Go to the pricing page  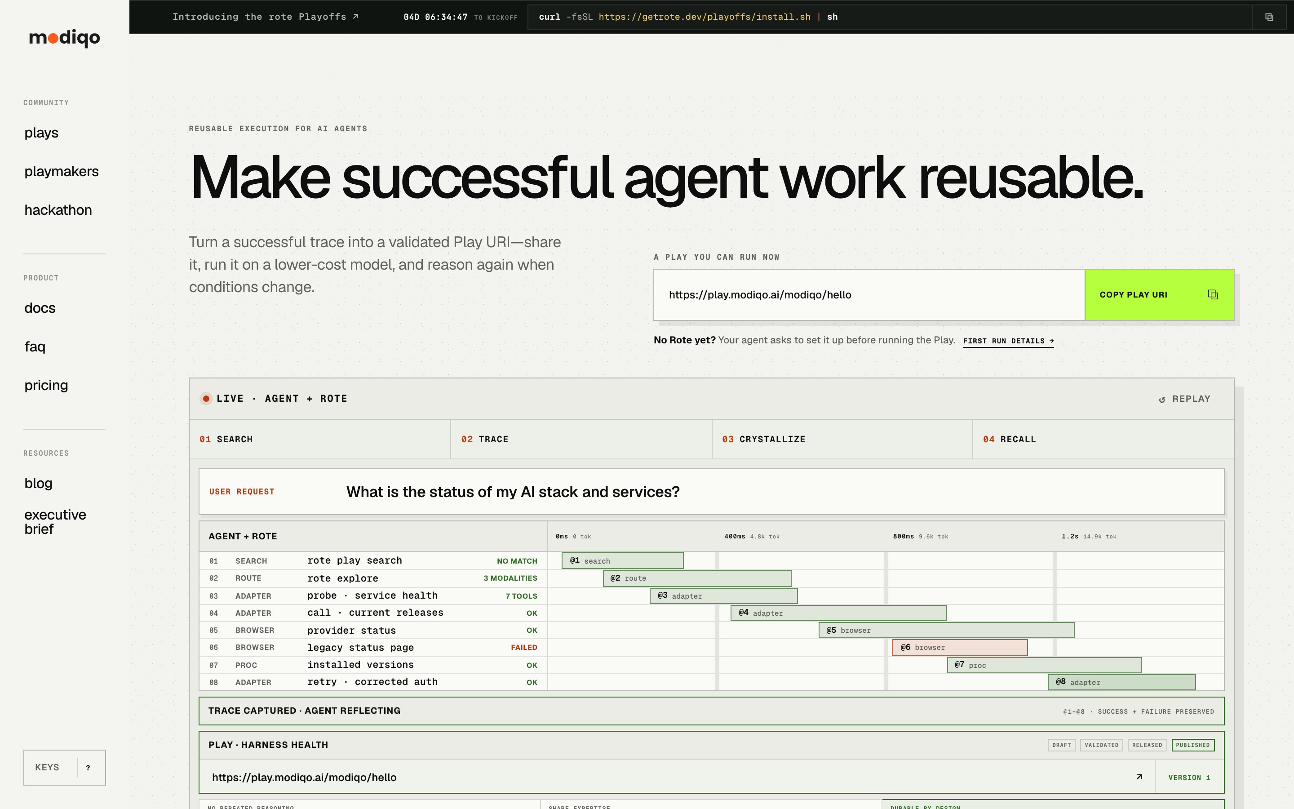46,385
